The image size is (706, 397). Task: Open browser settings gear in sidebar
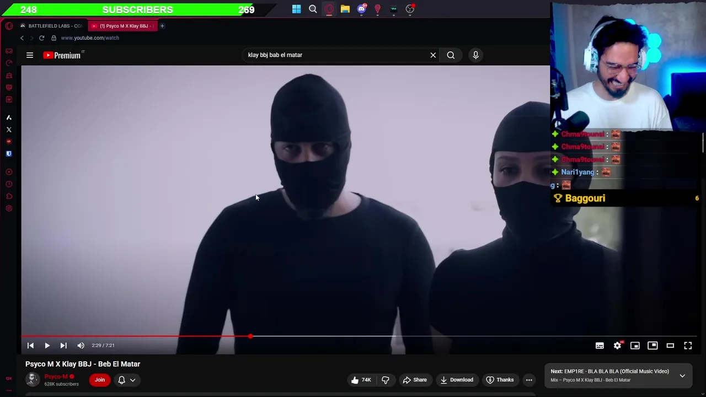(x=9, y=208)
